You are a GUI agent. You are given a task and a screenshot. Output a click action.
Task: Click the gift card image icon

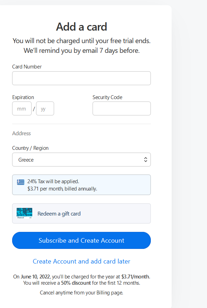point(25,213)
